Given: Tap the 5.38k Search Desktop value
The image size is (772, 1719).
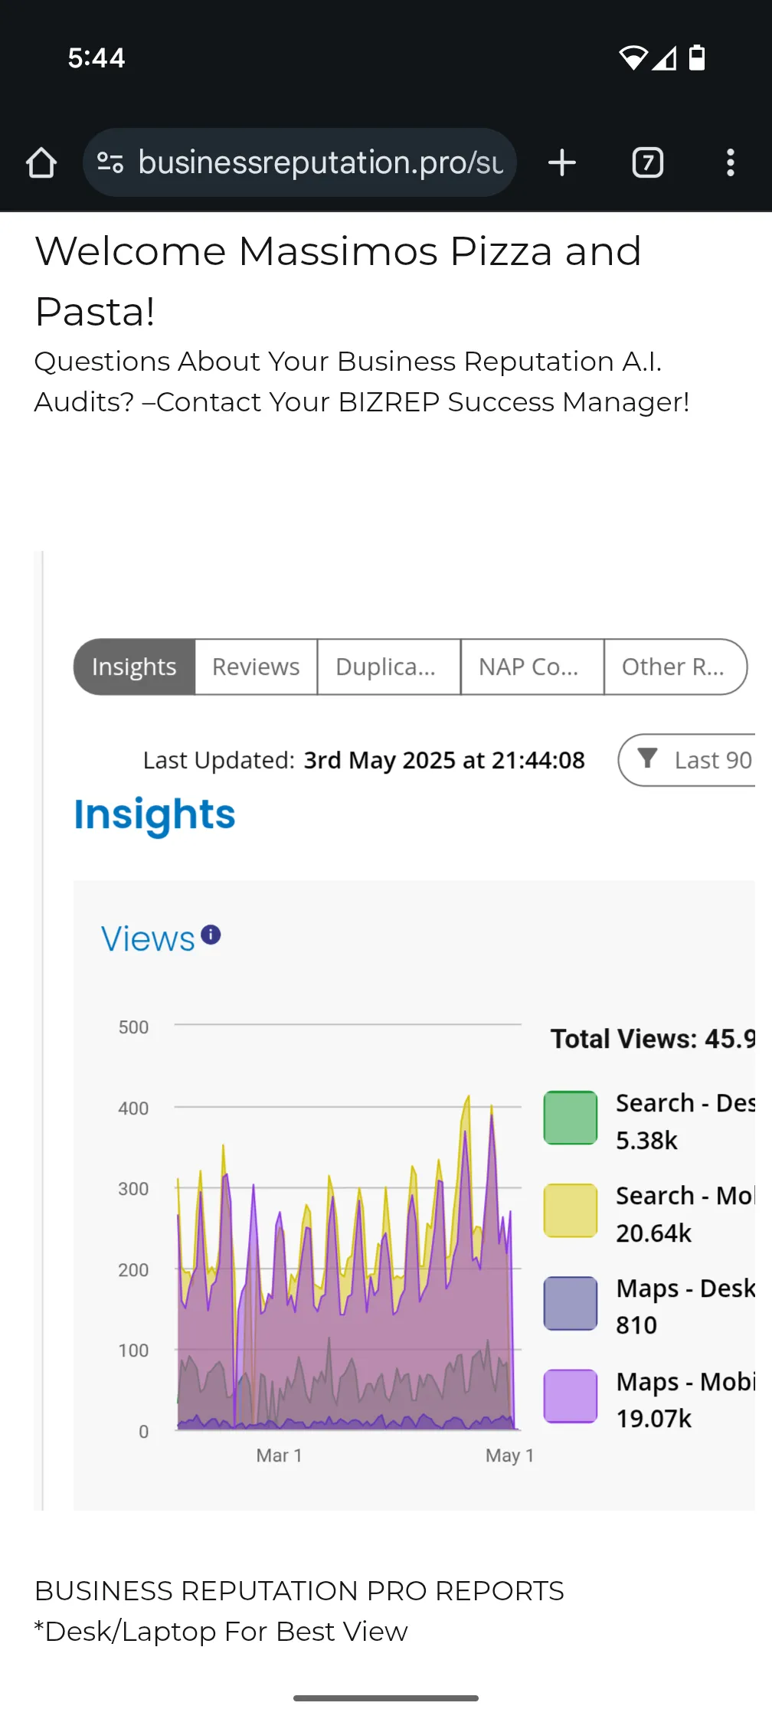Looking at the screenshot, I should [x=646, y=1141].
